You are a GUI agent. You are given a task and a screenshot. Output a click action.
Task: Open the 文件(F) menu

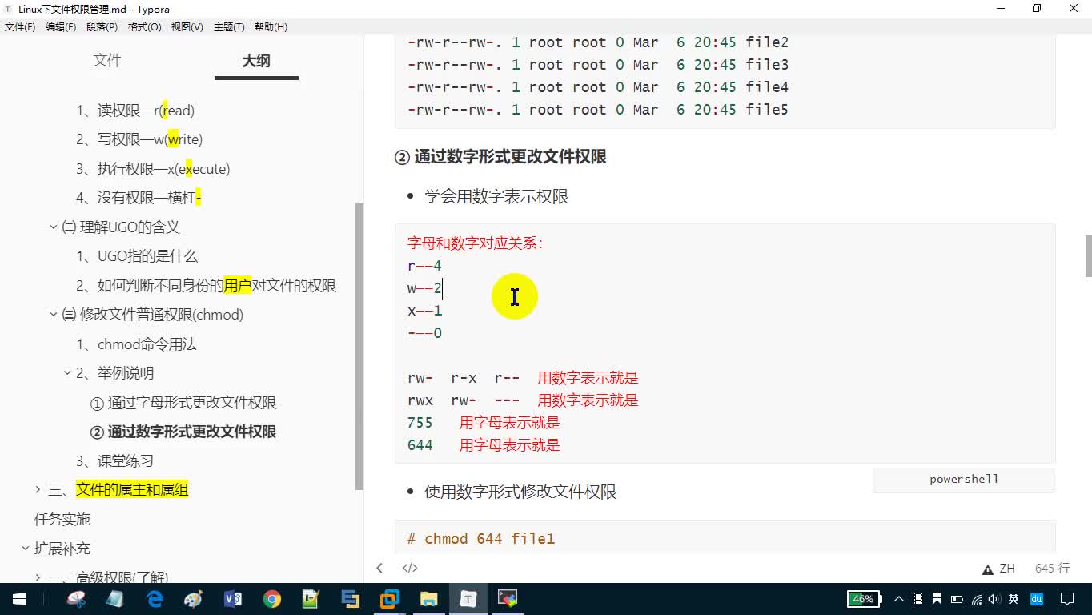[20, 26]
